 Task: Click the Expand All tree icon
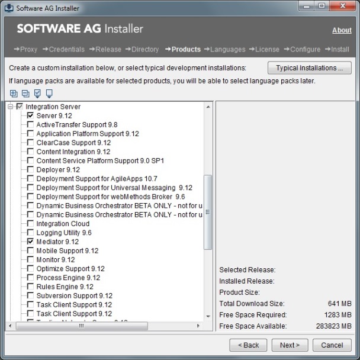[14, 94]
